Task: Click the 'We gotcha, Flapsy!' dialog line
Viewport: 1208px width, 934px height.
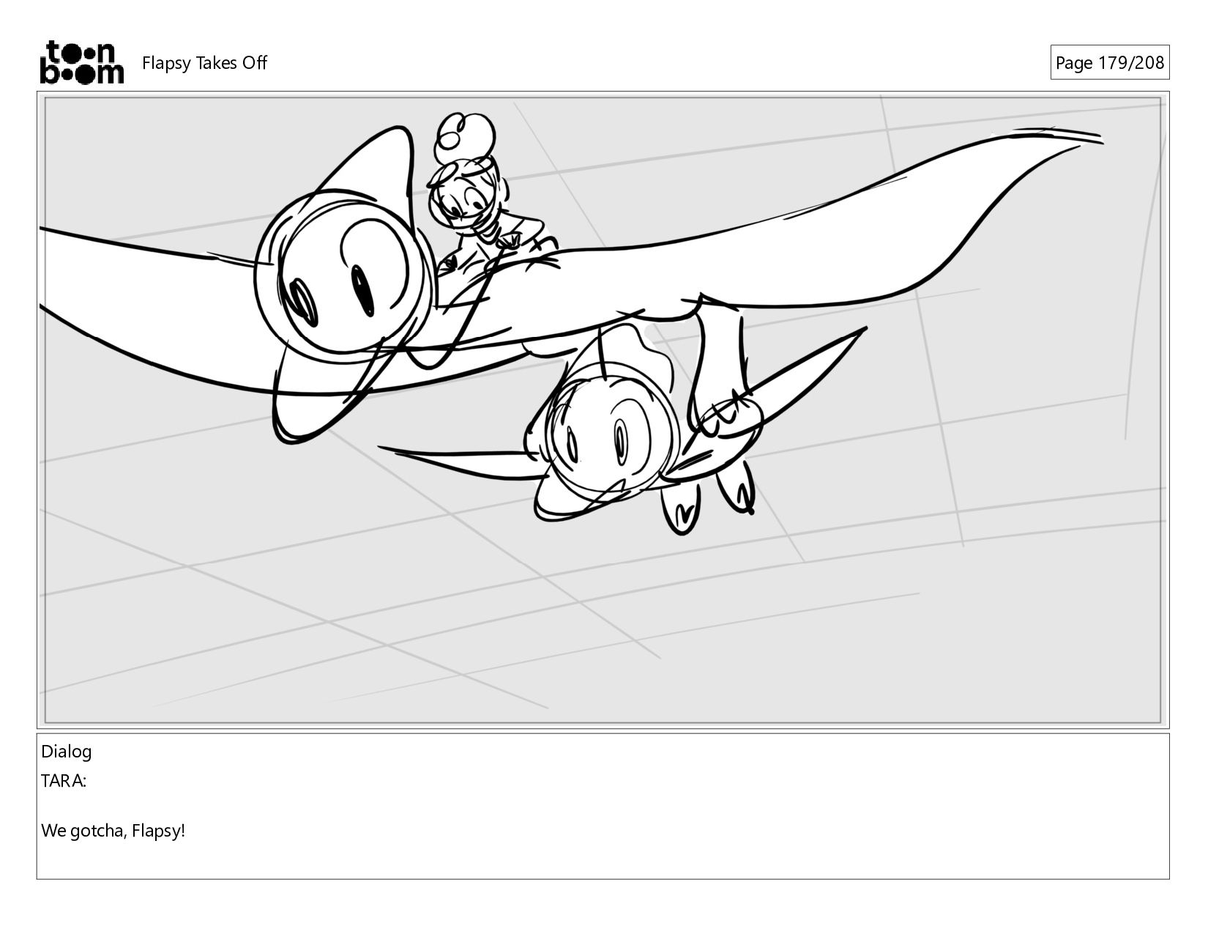Action: pos(113,831)
